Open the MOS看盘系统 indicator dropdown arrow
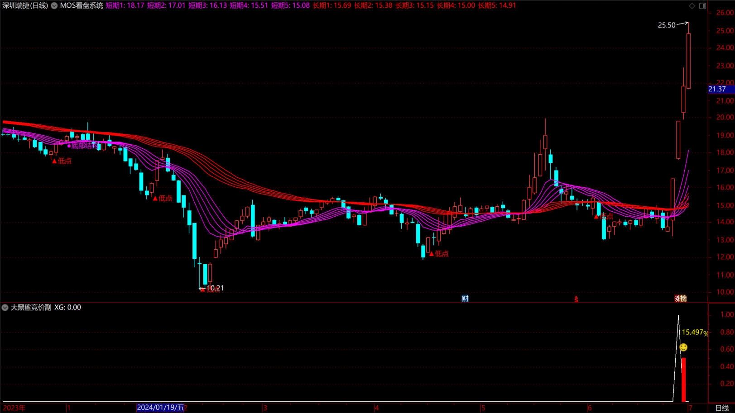The width and height of the screenshot is (735, 413). 54,6
